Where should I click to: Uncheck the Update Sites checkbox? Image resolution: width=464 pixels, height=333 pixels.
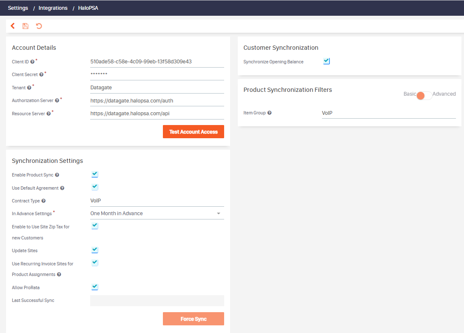pos(95,250)
